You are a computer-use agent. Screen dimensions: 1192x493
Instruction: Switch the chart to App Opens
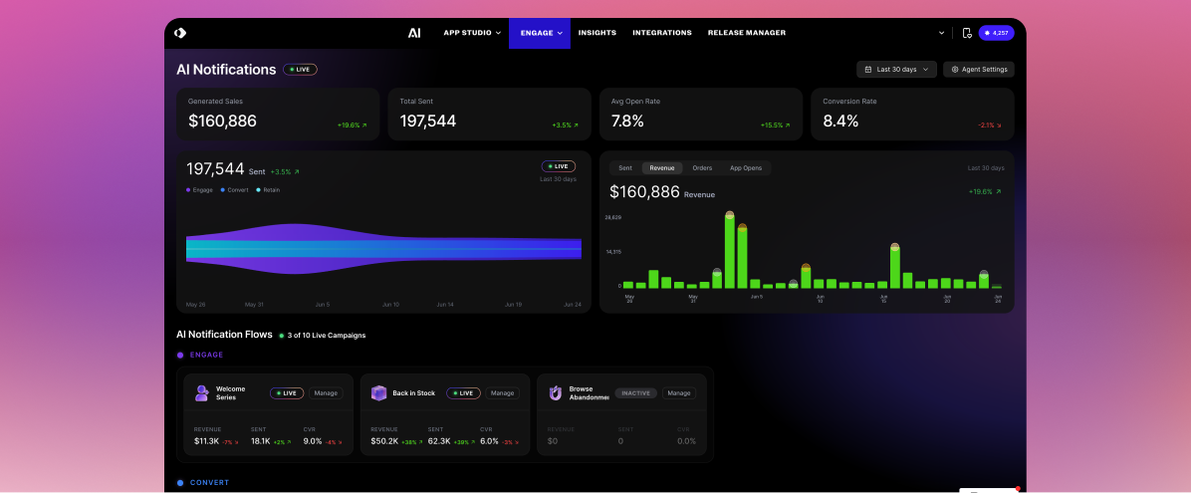tap(746, 168)
